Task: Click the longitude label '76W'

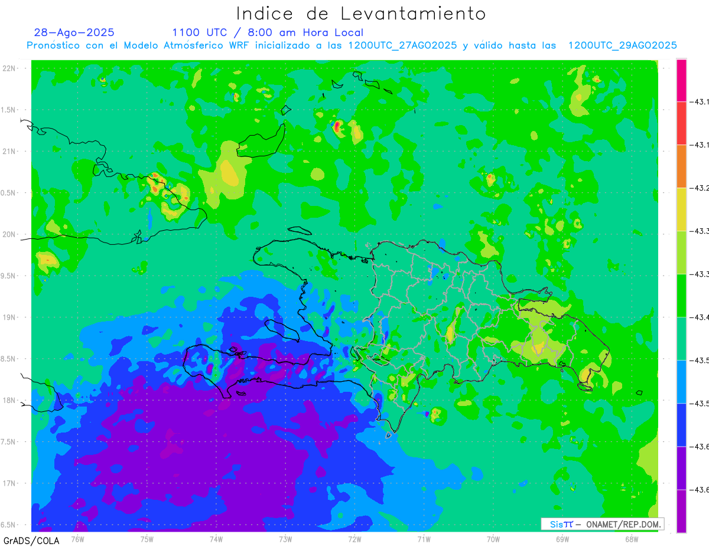Action: (x=77, y=539)
